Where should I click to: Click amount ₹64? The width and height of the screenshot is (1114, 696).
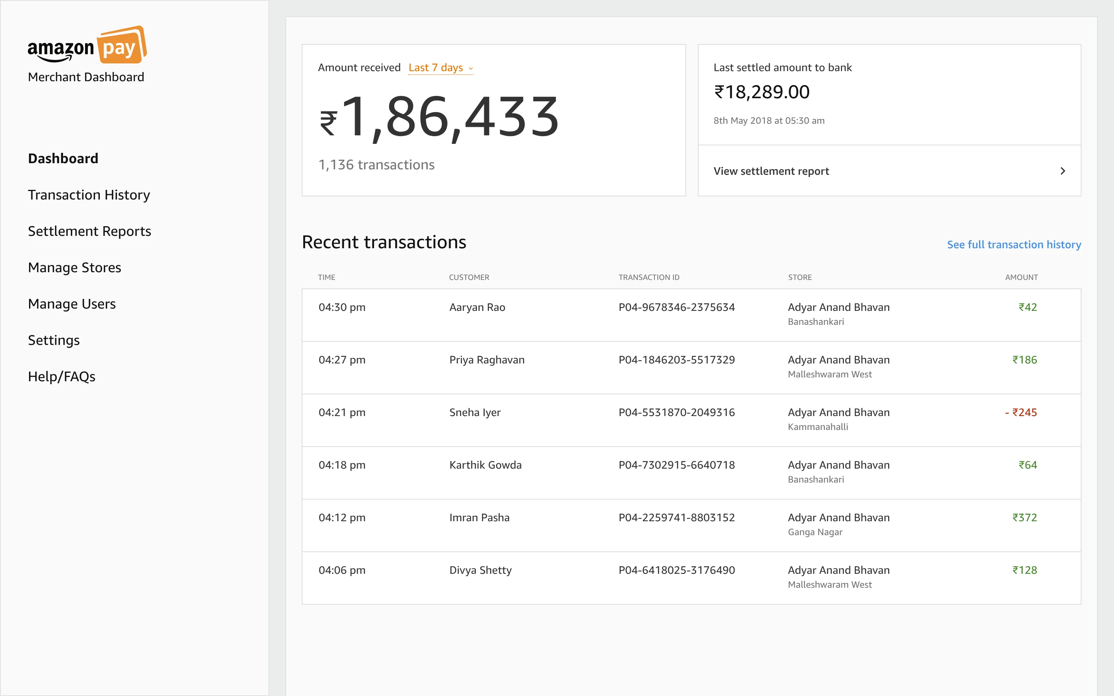pos(1027,465)
